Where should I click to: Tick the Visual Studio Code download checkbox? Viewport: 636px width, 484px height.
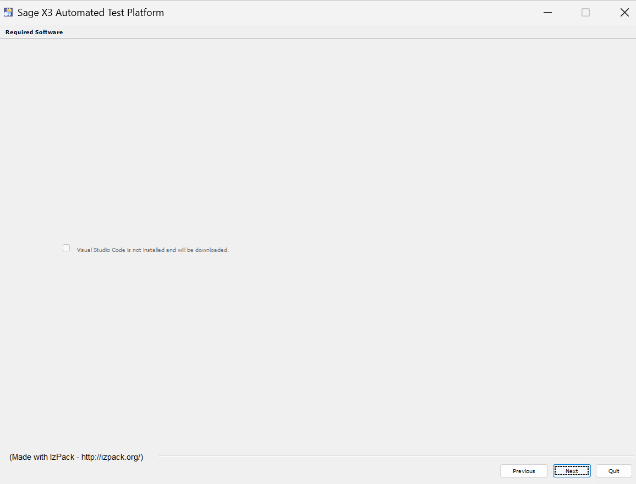click(x=67, y=248)
